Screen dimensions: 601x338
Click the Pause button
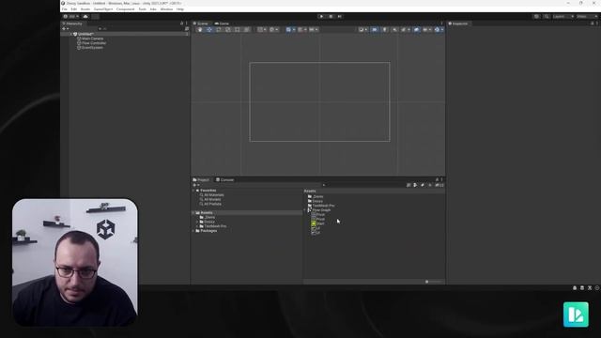[331, 17]
